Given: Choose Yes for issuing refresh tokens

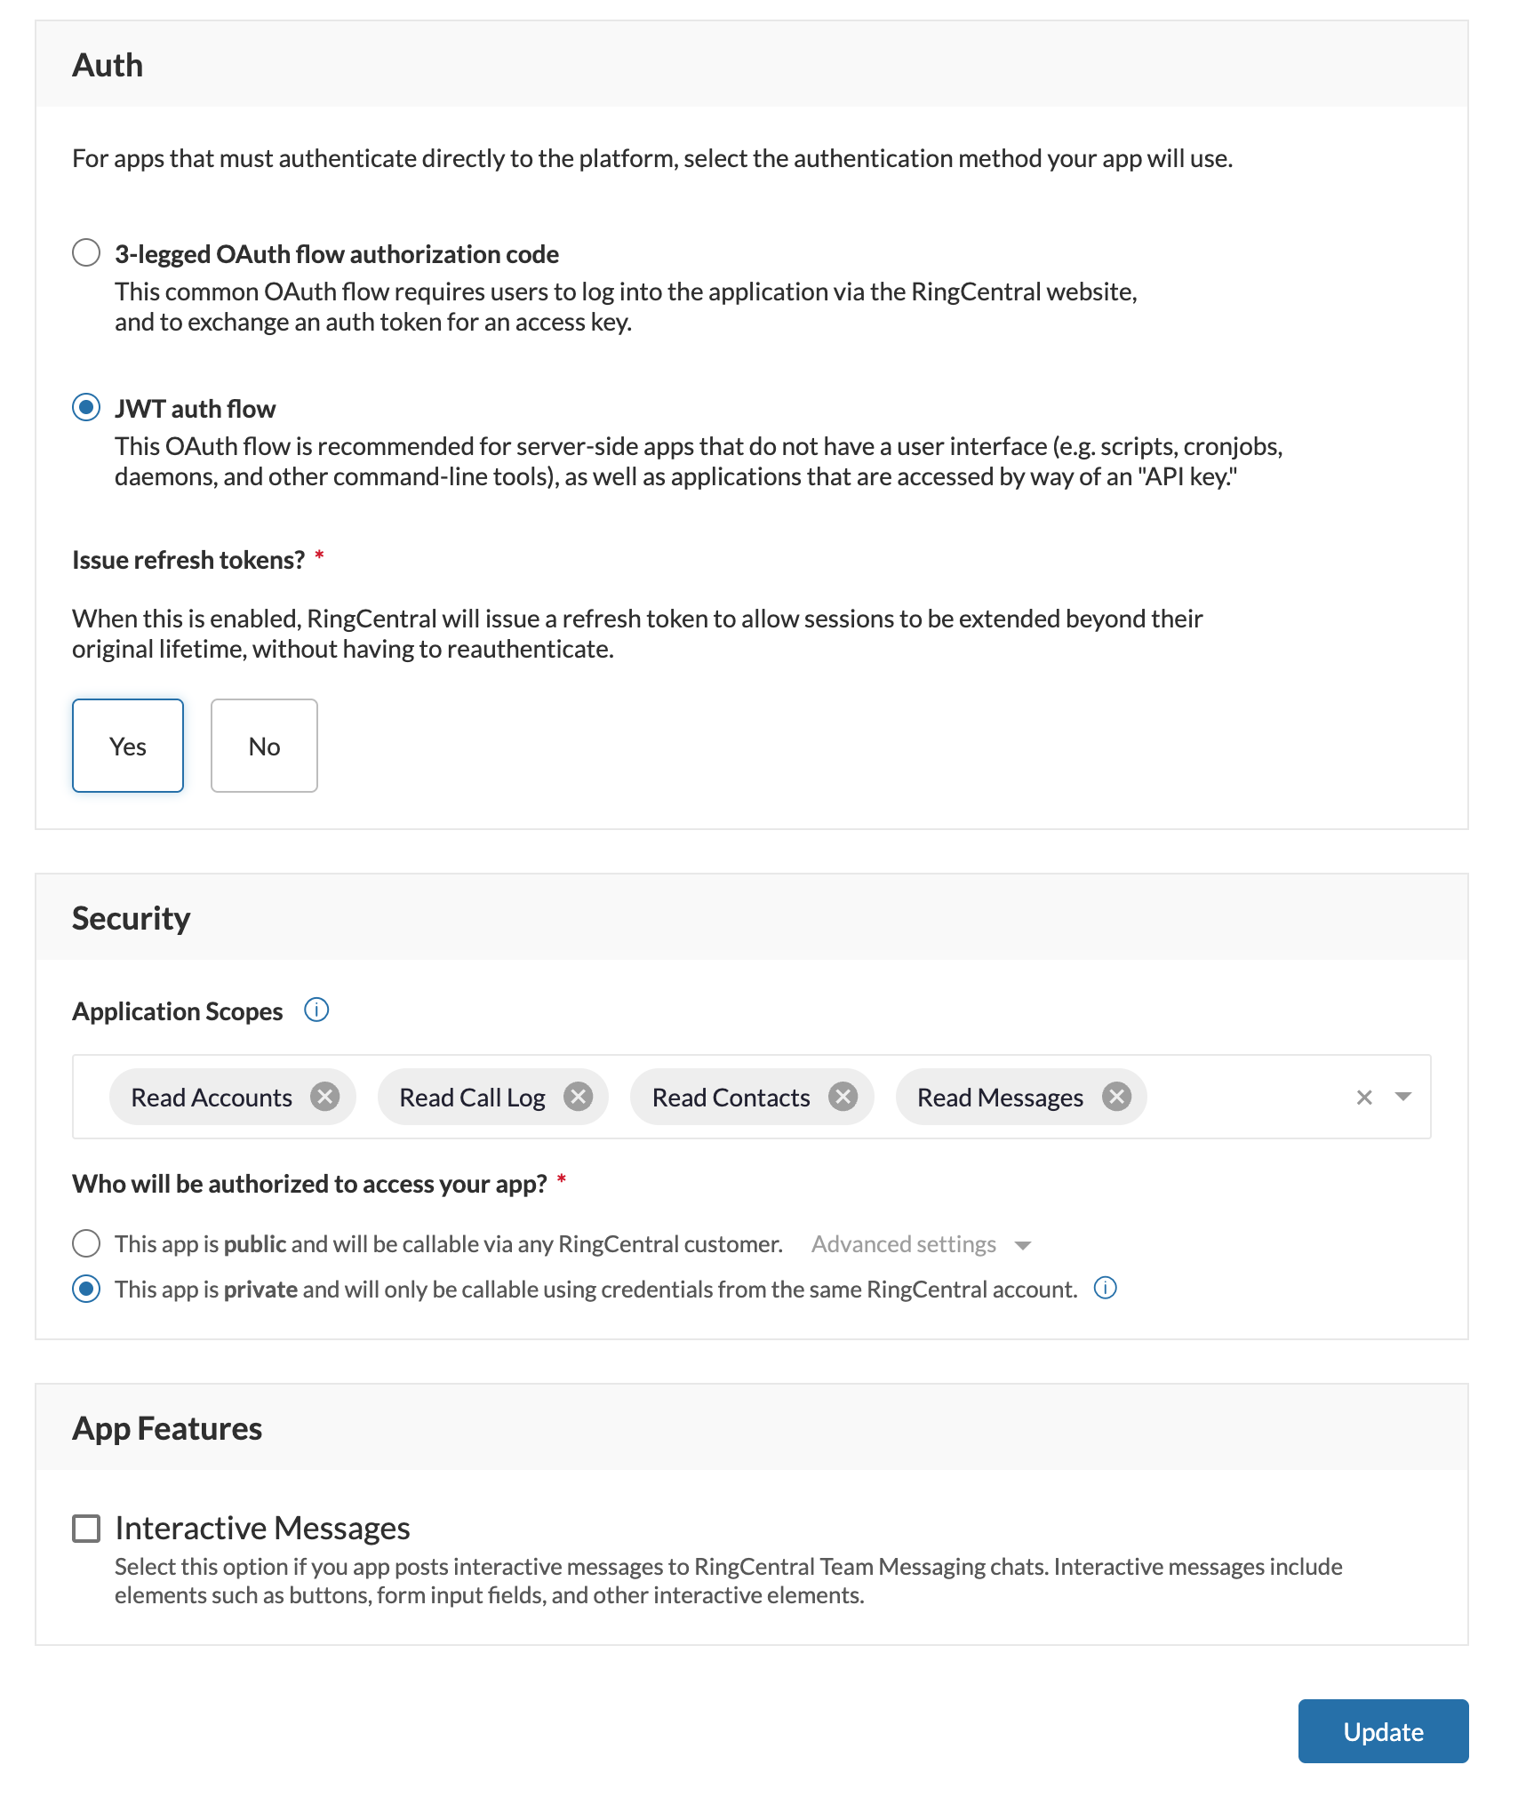Looking at the screenshot, I should point(127,746).
